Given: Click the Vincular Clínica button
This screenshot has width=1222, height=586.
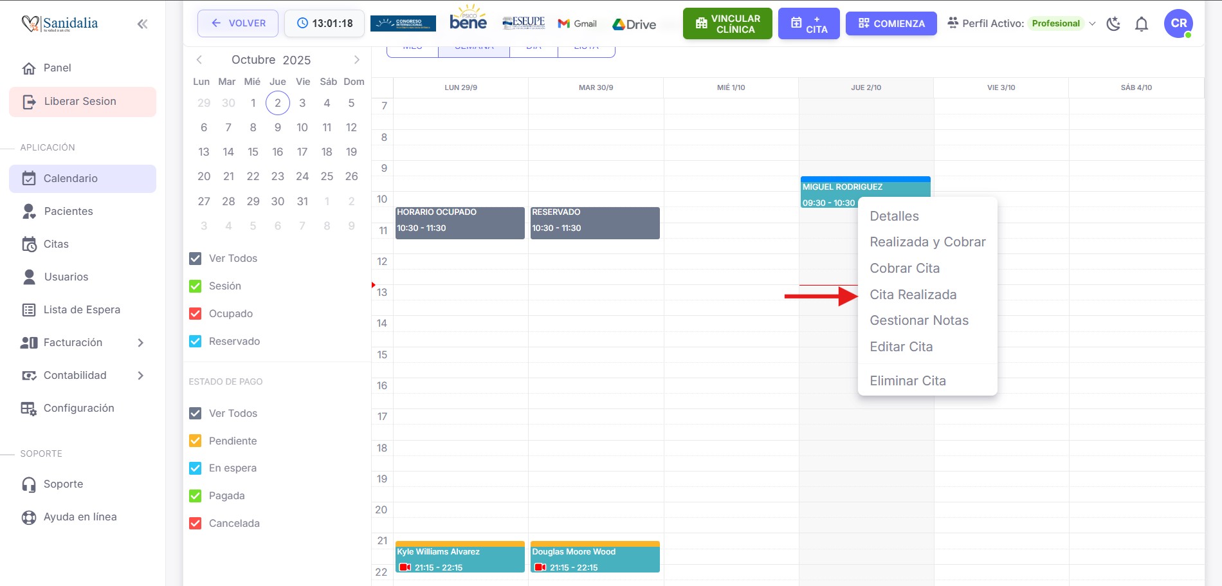Looking at the screenshot, I should pyautogui.click(x=727, y=24).
